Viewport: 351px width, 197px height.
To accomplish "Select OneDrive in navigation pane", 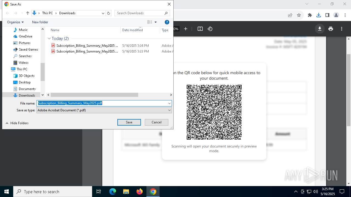I will pos(26,36).
